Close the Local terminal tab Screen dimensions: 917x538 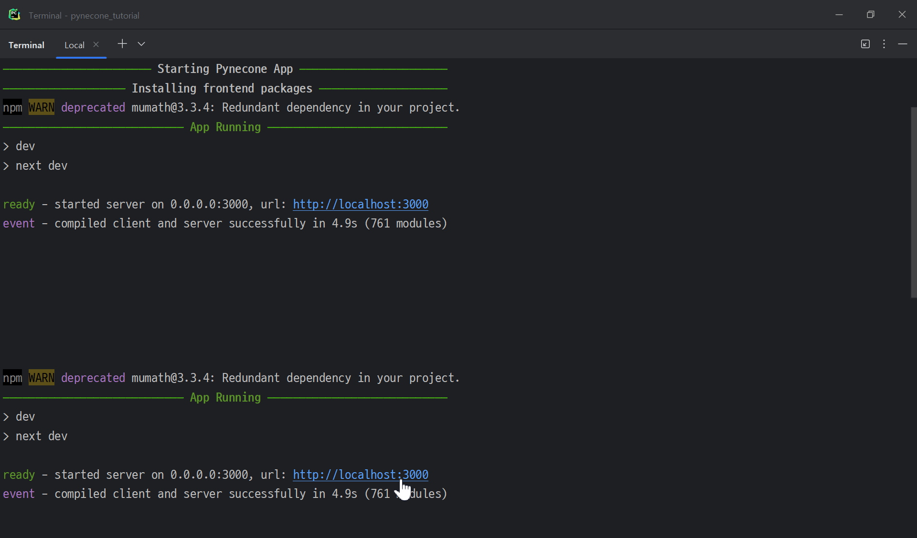(x=96, y=44)
